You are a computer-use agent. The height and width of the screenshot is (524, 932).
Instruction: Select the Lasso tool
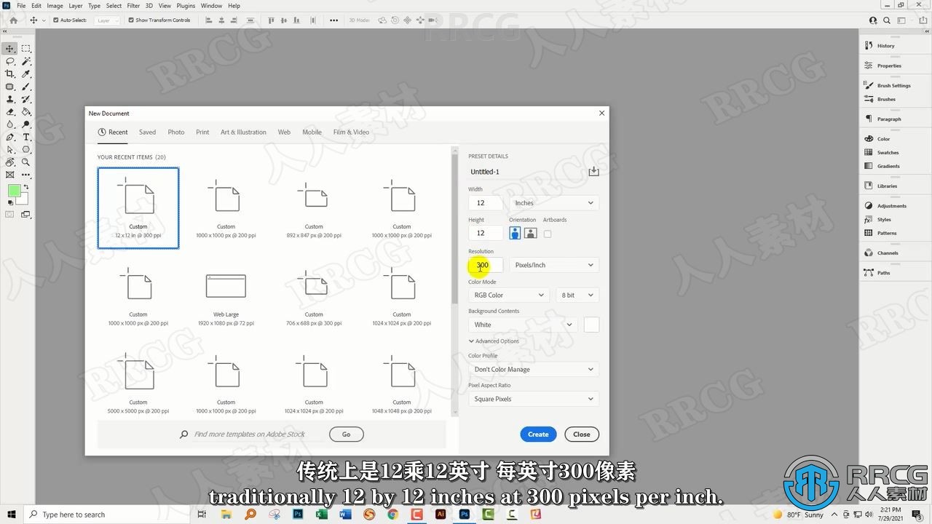(10, 61)
